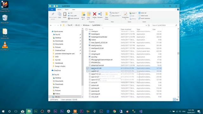Screen dimensions: 203x114
Task: Select the VLC cone desktop icon
Action: click(5, 46)
